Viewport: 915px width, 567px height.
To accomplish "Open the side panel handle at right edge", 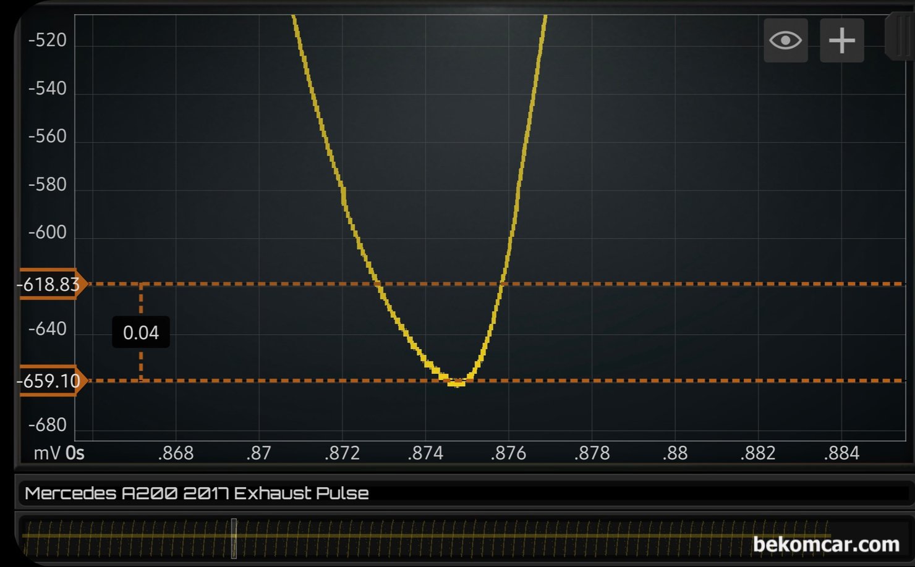I will pyautogui.click(x=901, y=37).
